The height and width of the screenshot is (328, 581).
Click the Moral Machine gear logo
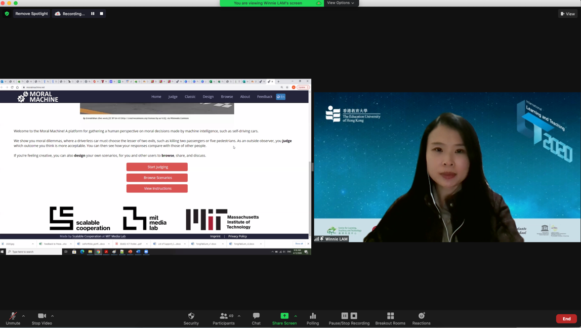tap(23, 97)
